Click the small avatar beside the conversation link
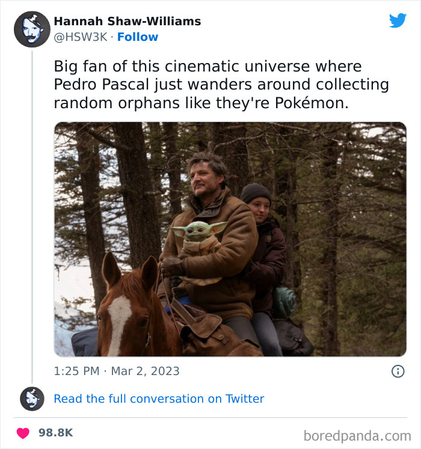The height and width of the screenshot is (449, 421). tap(32, 399)
